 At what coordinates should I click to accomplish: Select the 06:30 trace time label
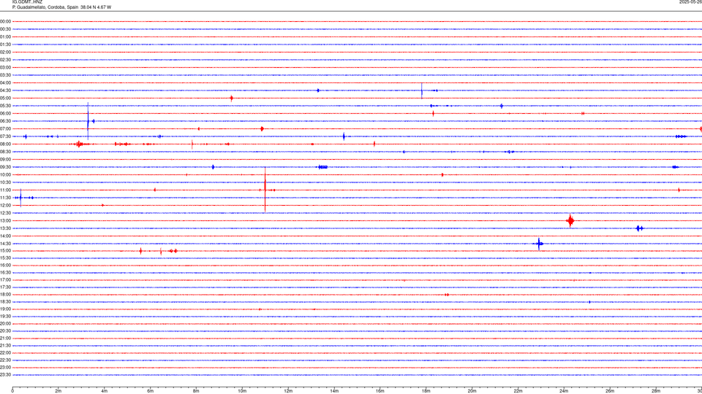[x=5, y=121]
